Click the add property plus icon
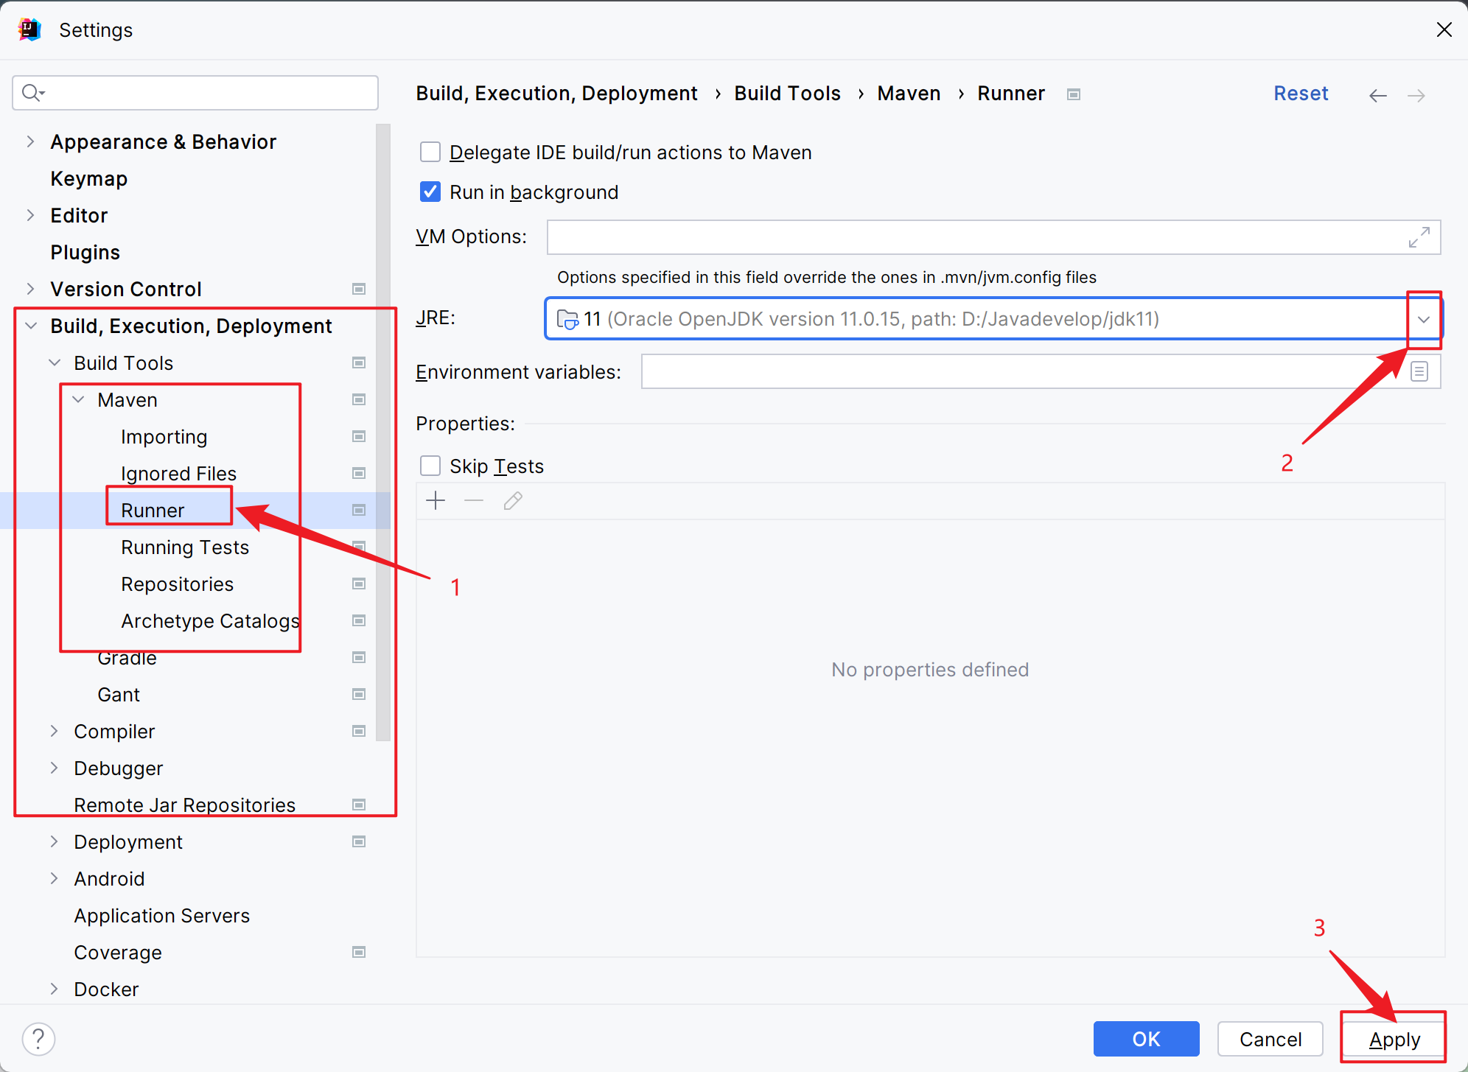The width and height of the screenshot is (1468, 1072). point(436,501)
